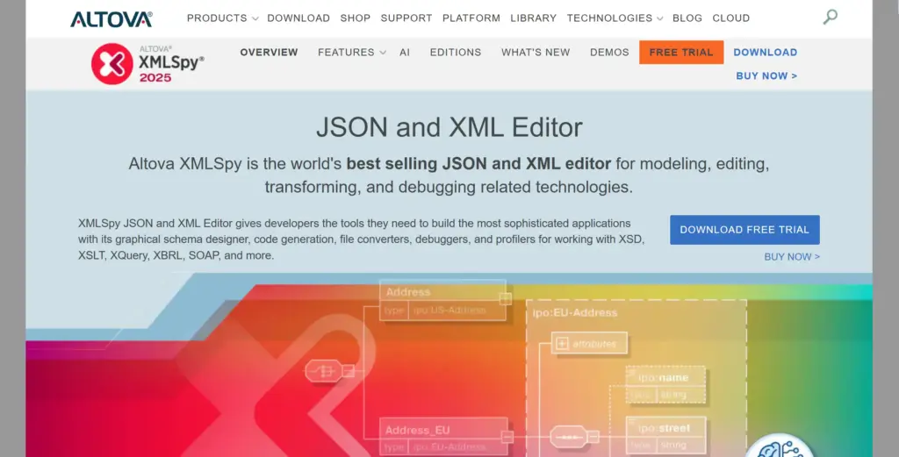
Task: Open the search magnifier icon
Action: (830, 17)
